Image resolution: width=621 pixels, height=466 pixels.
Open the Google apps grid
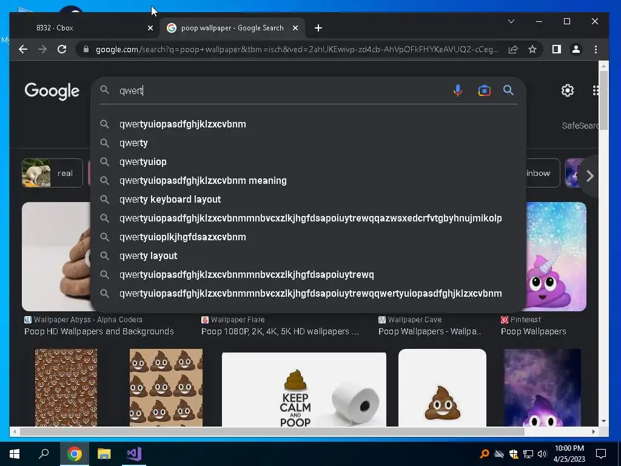click(x=596, y=90)
